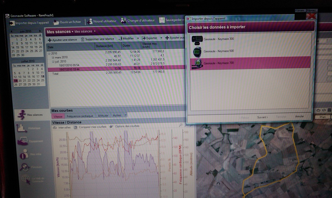Open the Geonaute web globe sidebar icon

point(26,180)
